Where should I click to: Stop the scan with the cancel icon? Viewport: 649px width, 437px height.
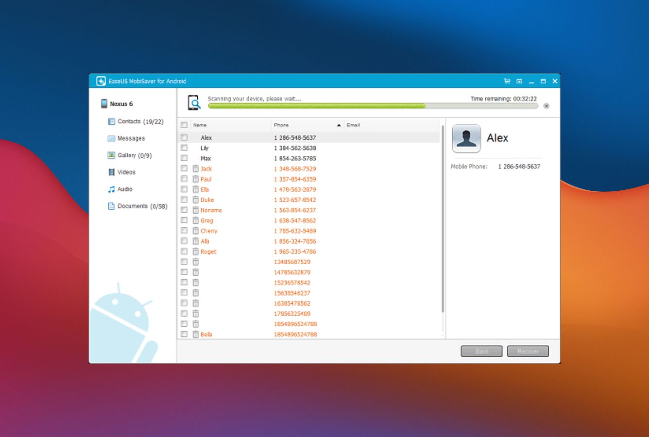[x=547, y=106]
